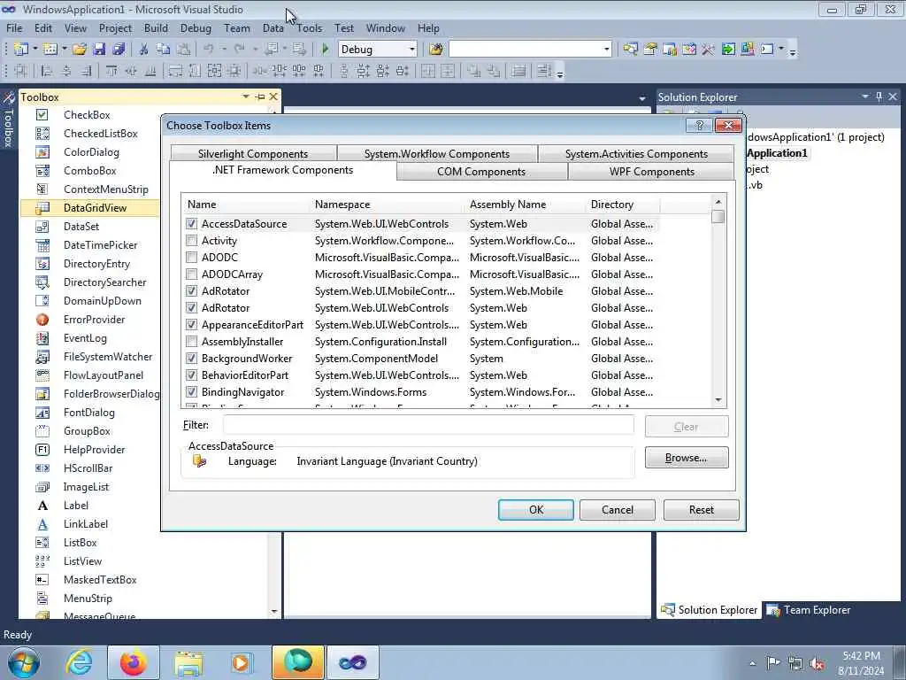The image size is (906, 680).
Task: Click the Open File folder icon
Action: tap(80, 50)
